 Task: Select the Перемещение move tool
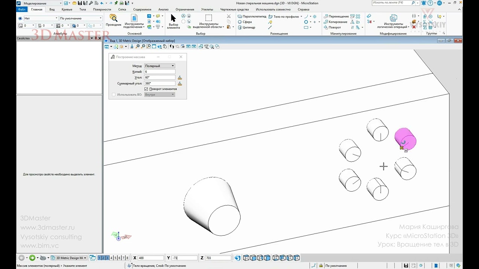pyautogui.click(x=336, y=16)
